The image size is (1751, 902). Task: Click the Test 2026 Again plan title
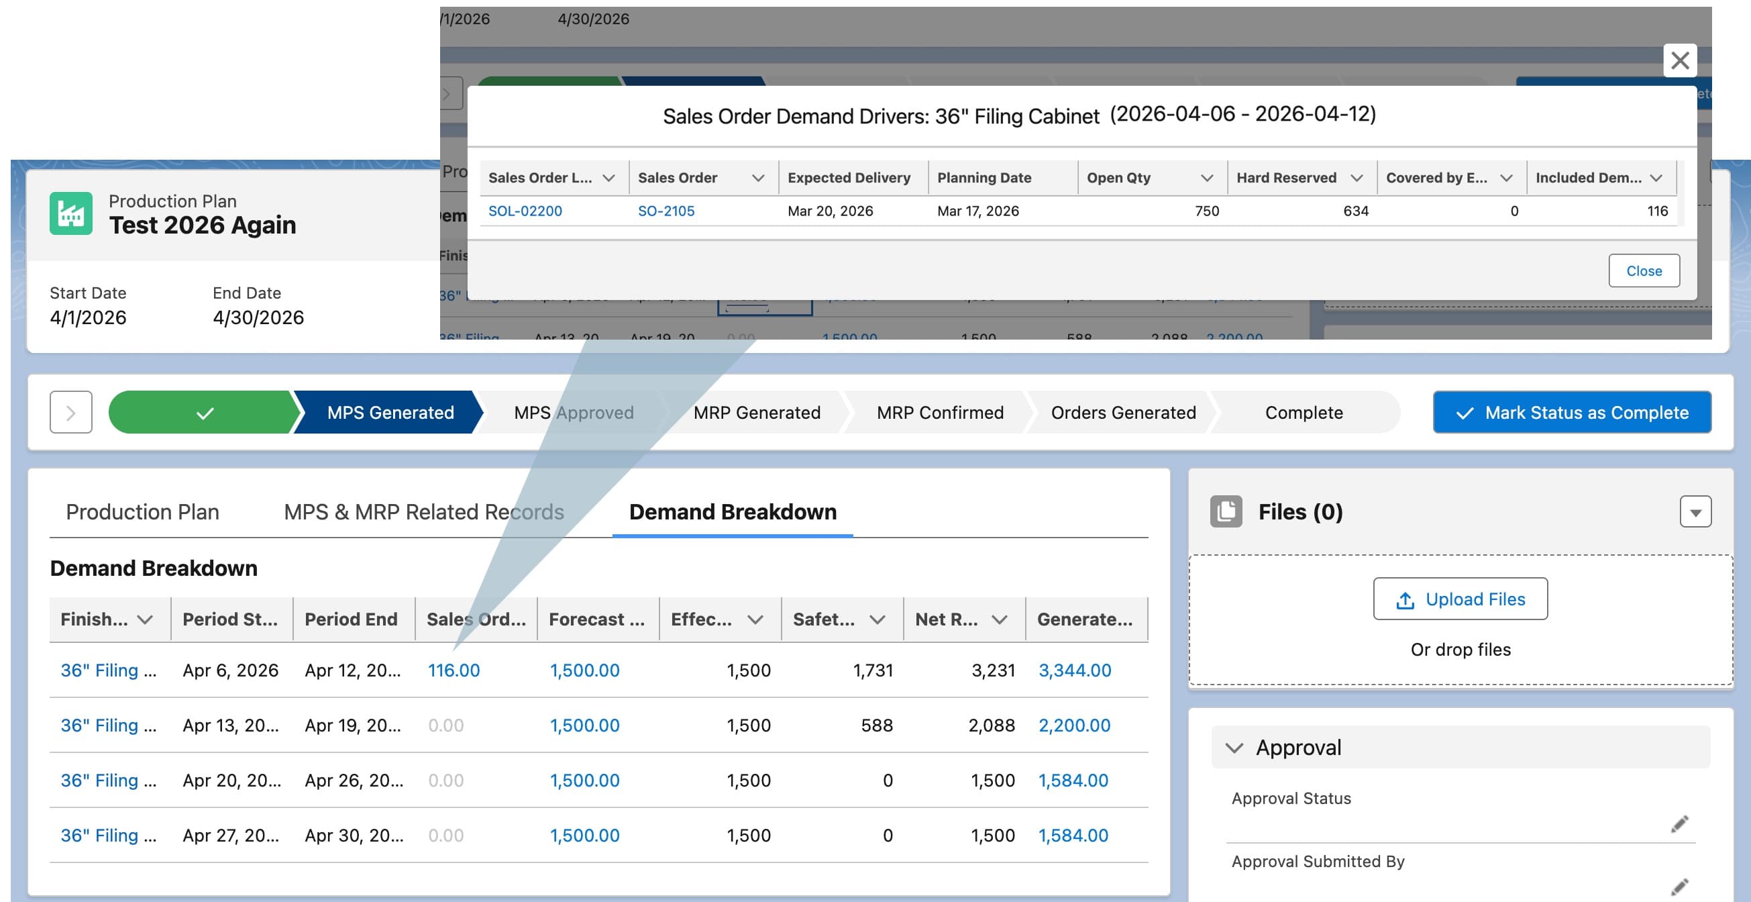coord(203,225)
